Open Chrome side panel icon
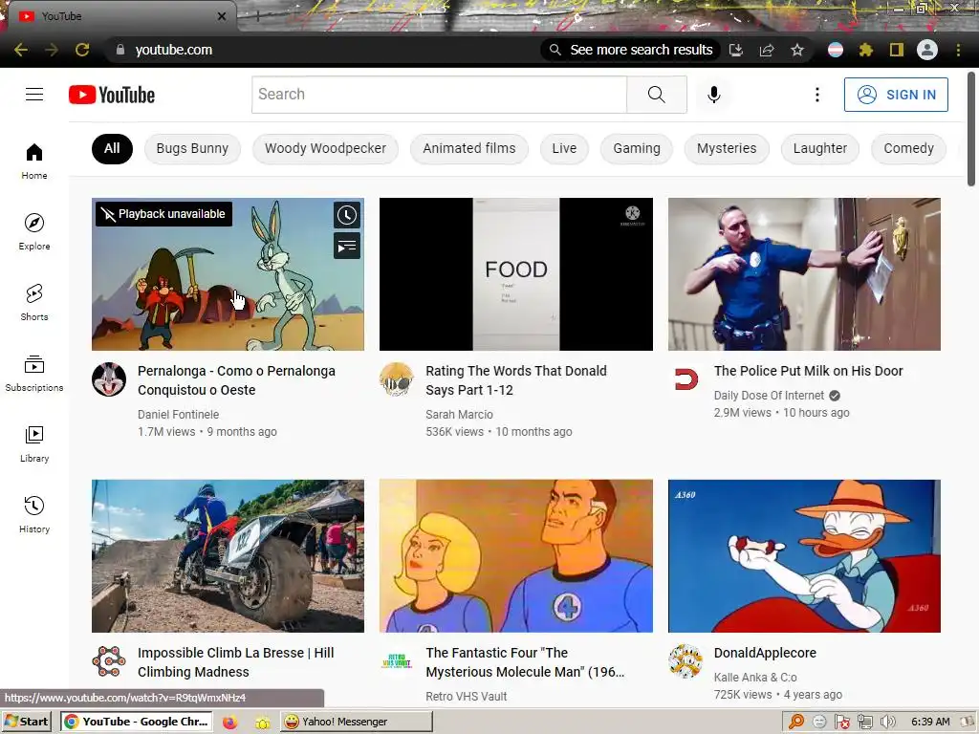 pos(897,50)
